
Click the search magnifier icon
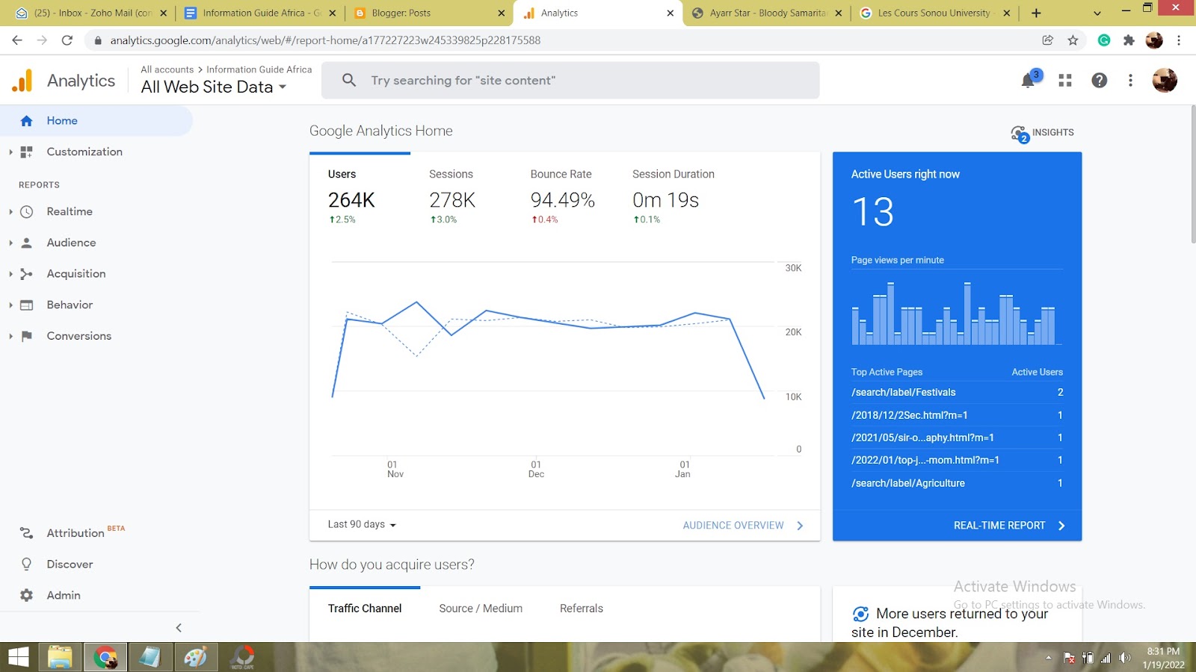[x=349, y=80]
